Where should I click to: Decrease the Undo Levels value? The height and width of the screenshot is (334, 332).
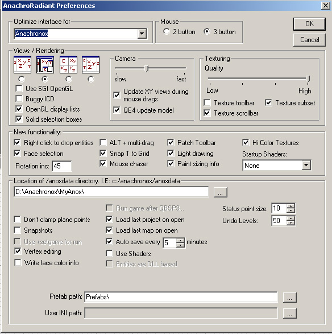click(x=290, y=223)
